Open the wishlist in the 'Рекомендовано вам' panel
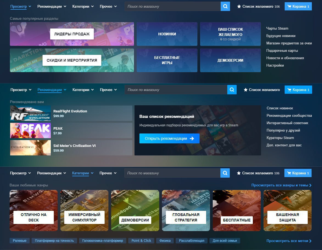The width and height of the screenshot is (322, 250). click(x=262, y=90)
